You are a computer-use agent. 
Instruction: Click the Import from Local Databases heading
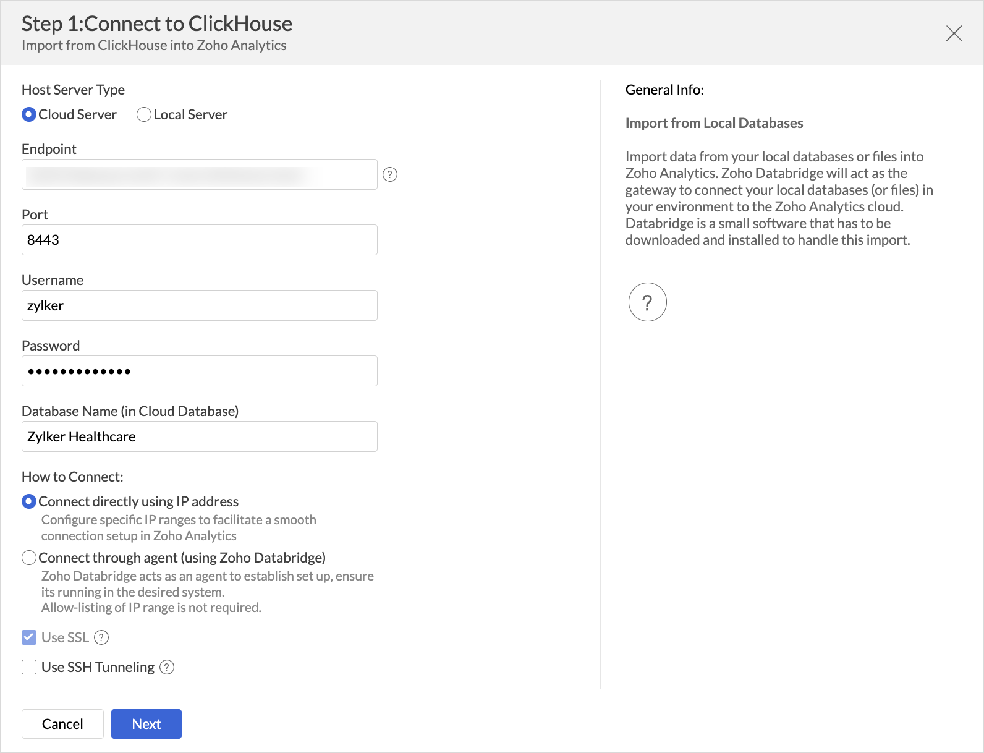pos(714,123)
